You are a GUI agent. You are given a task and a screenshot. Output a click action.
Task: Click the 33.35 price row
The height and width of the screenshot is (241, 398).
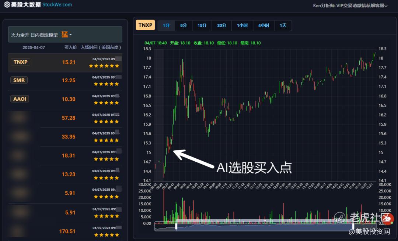(x=65, y=137)
